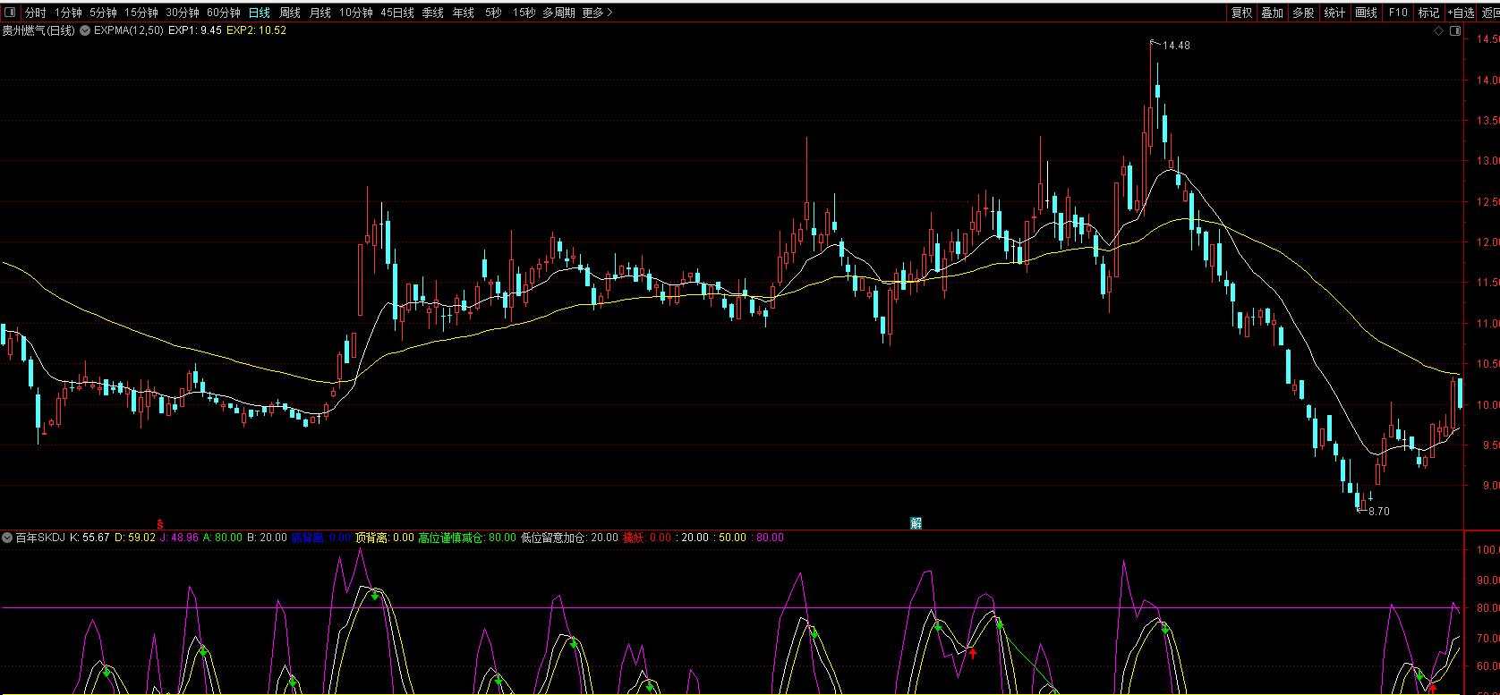Click the red up arrow in SKDJ panel
This screenshot has height=695, width=1500.
[973, 654]
